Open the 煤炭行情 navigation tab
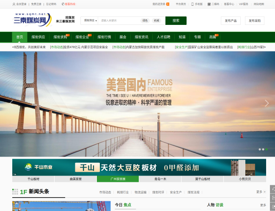This screenshot has width=275, height=211. (x=104, y=37)
